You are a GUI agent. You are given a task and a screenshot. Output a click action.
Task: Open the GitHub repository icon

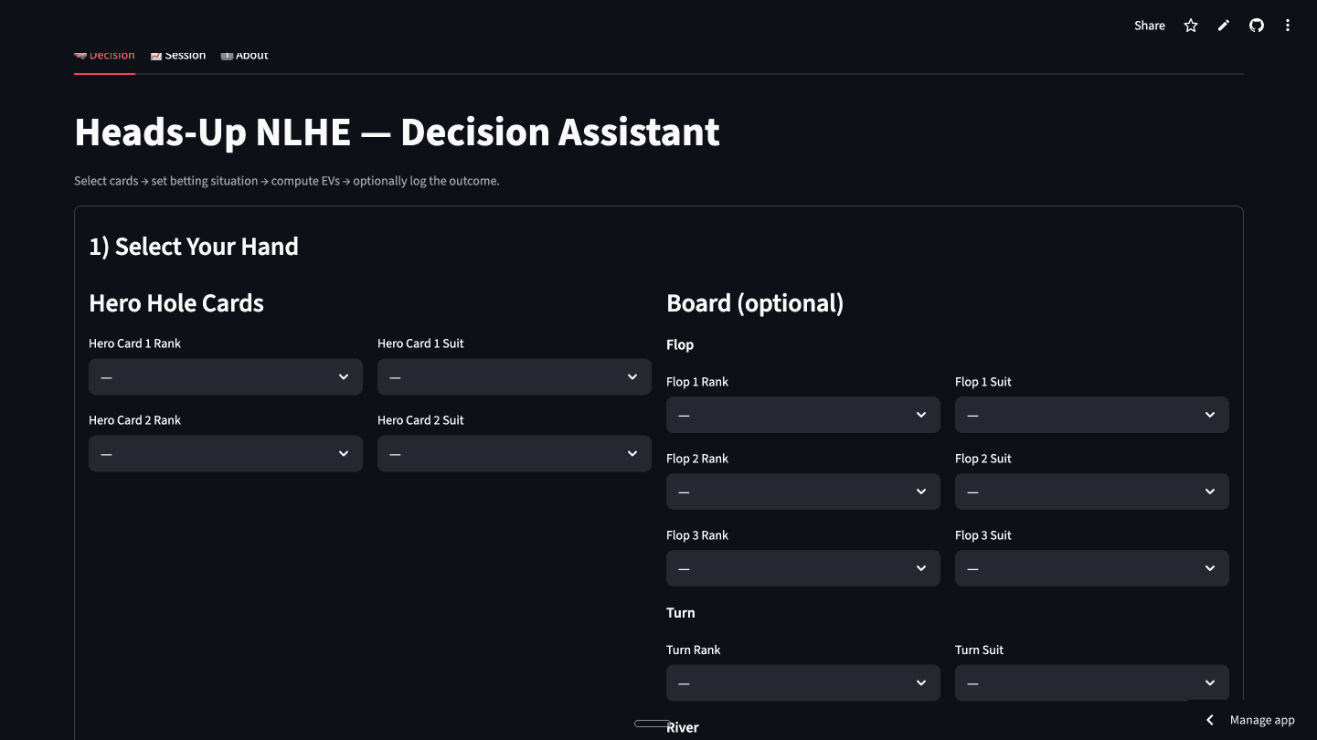1257,26
